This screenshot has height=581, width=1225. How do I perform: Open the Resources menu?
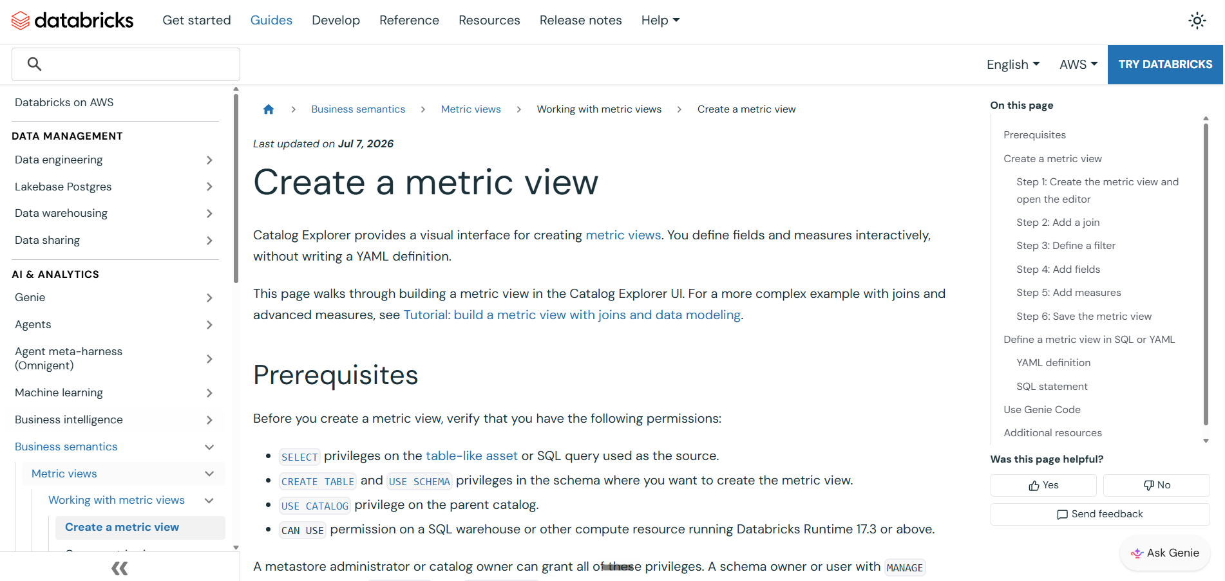489,21
